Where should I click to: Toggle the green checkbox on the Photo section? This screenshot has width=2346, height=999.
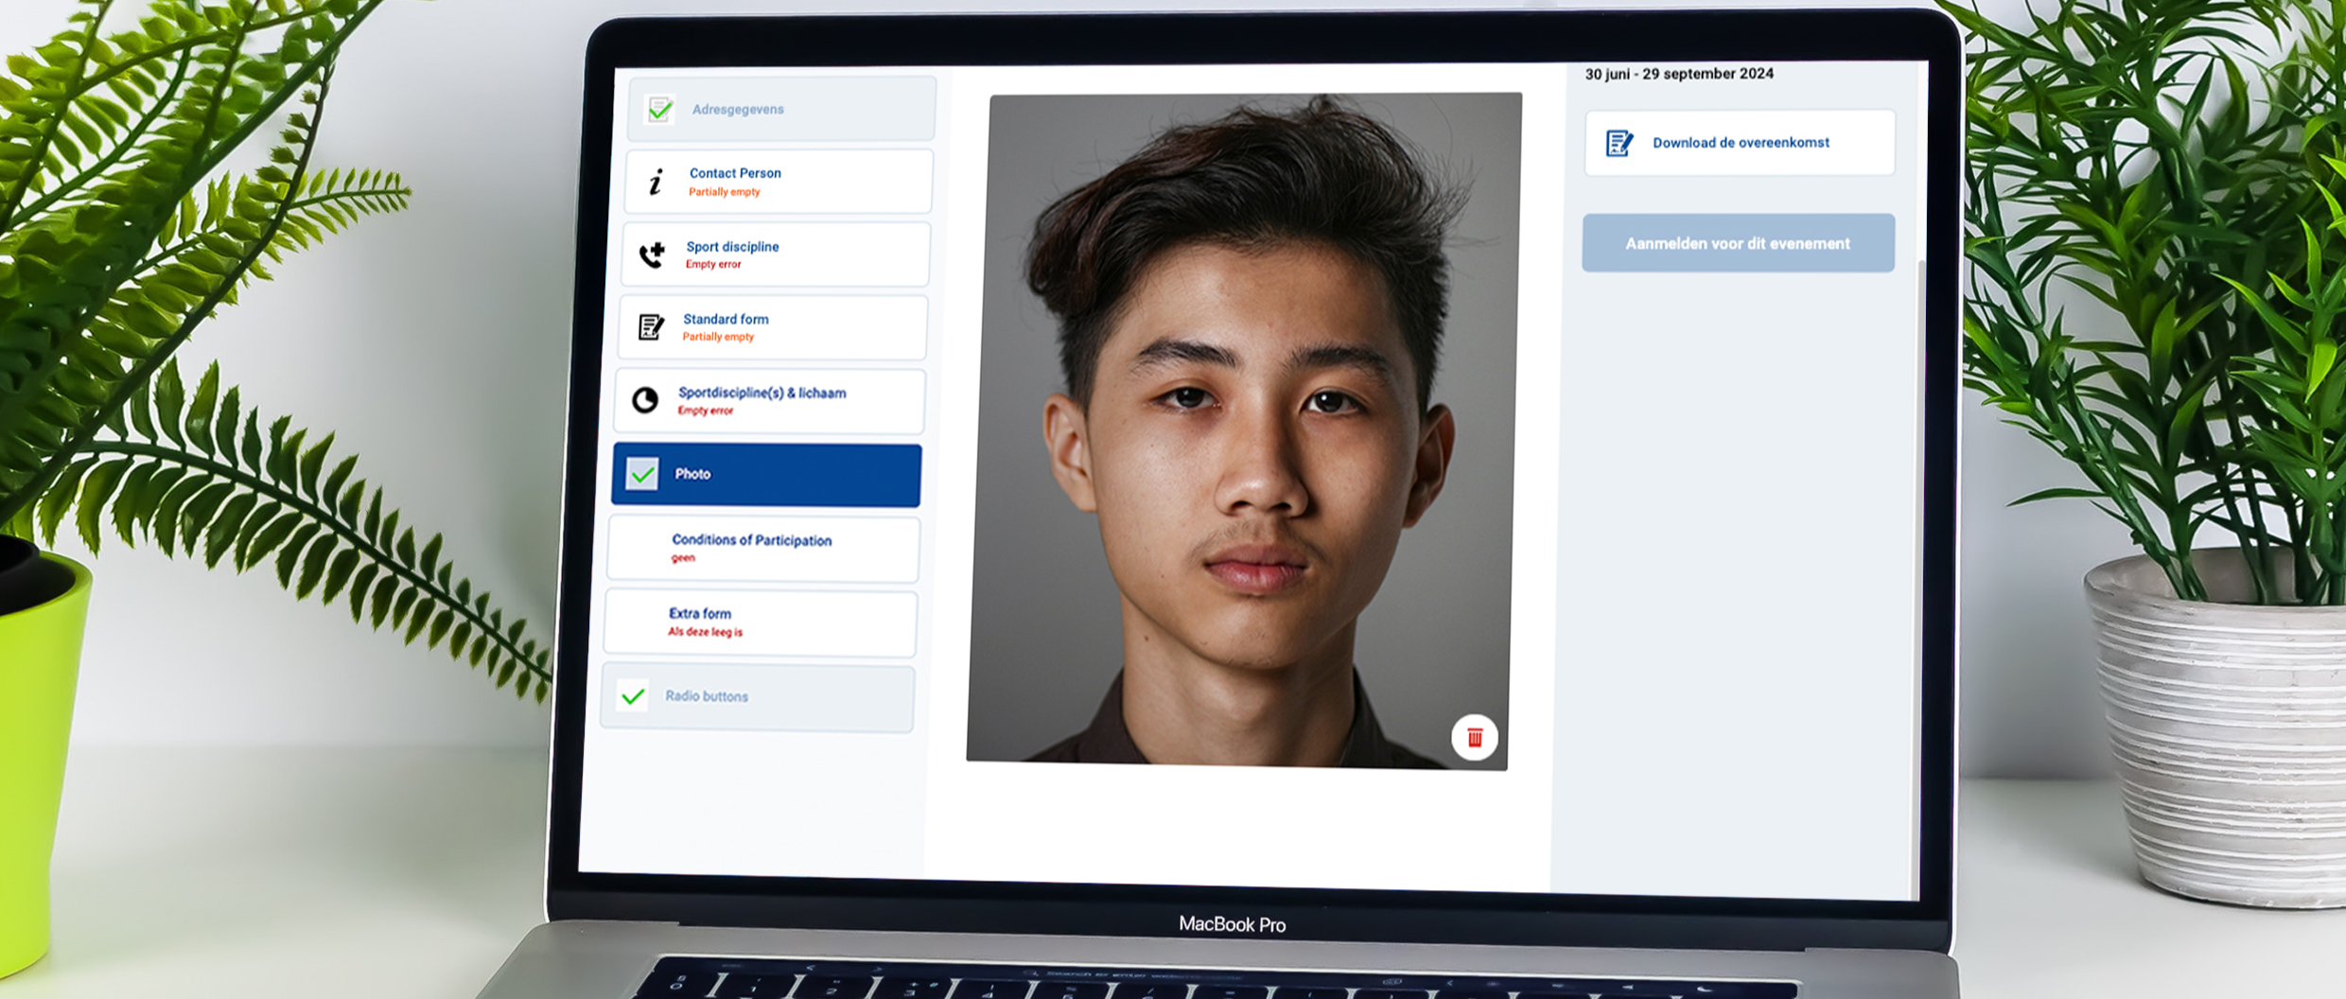tap(642, 474)
